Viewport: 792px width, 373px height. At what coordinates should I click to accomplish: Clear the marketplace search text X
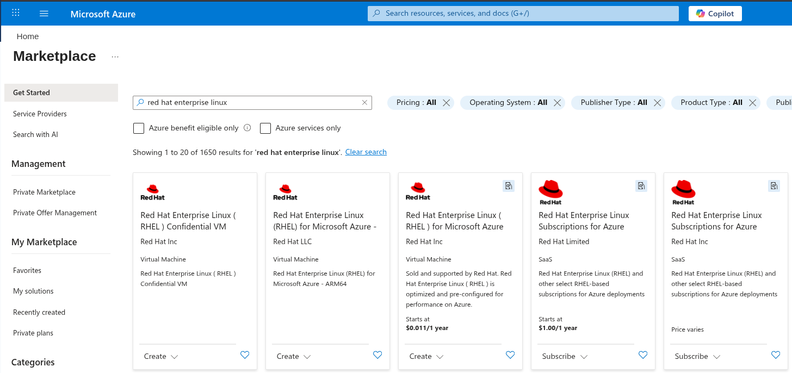(364, 102)
